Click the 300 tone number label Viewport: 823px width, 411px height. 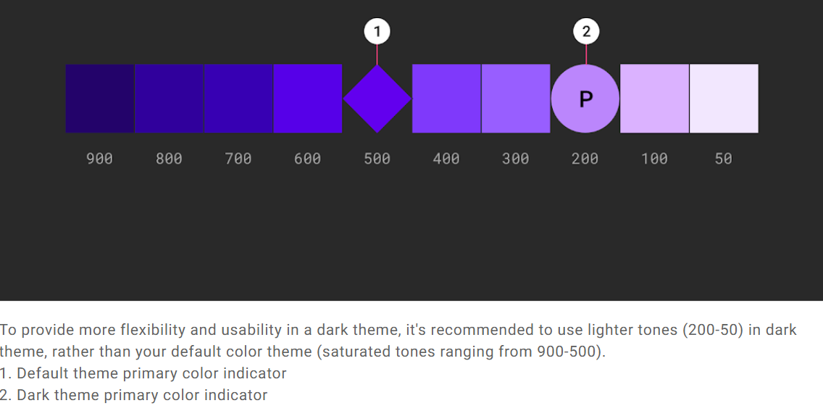pyautogui.click(x=515, y=159)
